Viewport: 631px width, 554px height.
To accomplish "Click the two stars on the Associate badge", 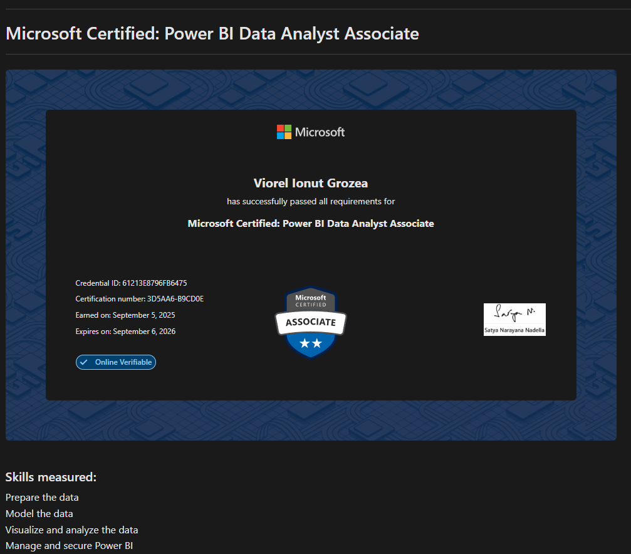I will (x=311, y=343).
